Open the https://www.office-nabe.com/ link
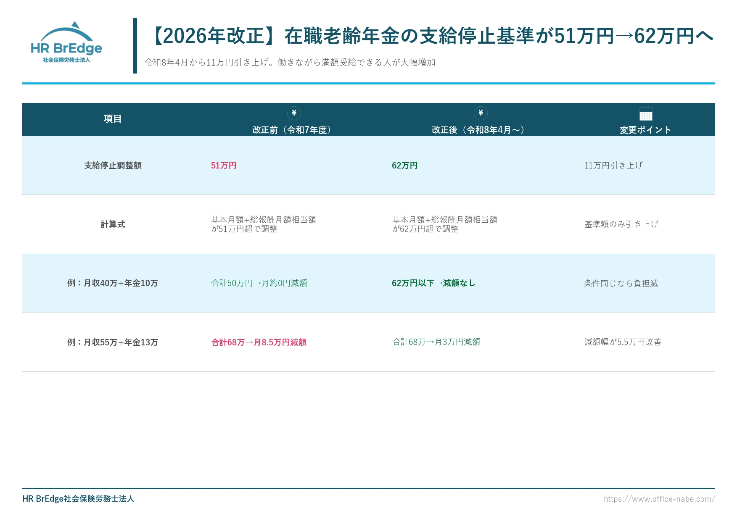 tap(659, 499)
